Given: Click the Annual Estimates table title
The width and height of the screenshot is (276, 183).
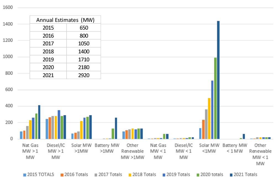Looking at the screenshot, I should coord(65,20).
